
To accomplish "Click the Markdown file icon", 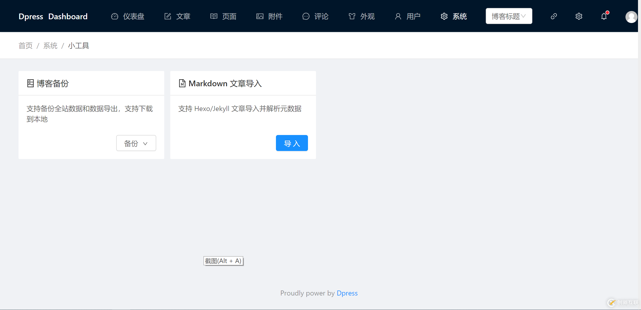I will [x=182, y=83].
